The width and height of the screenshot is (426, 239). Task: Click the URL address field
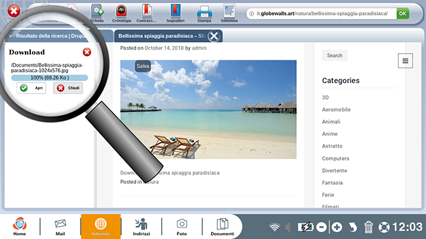coord(322,14)
